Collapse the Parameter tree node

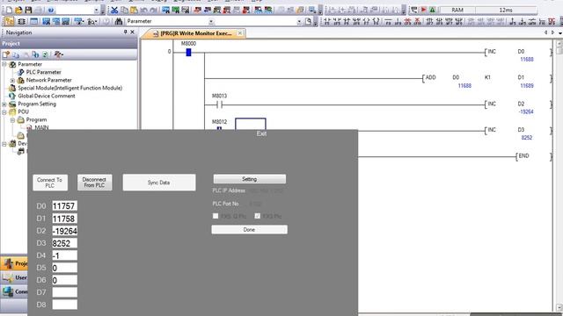4,64
